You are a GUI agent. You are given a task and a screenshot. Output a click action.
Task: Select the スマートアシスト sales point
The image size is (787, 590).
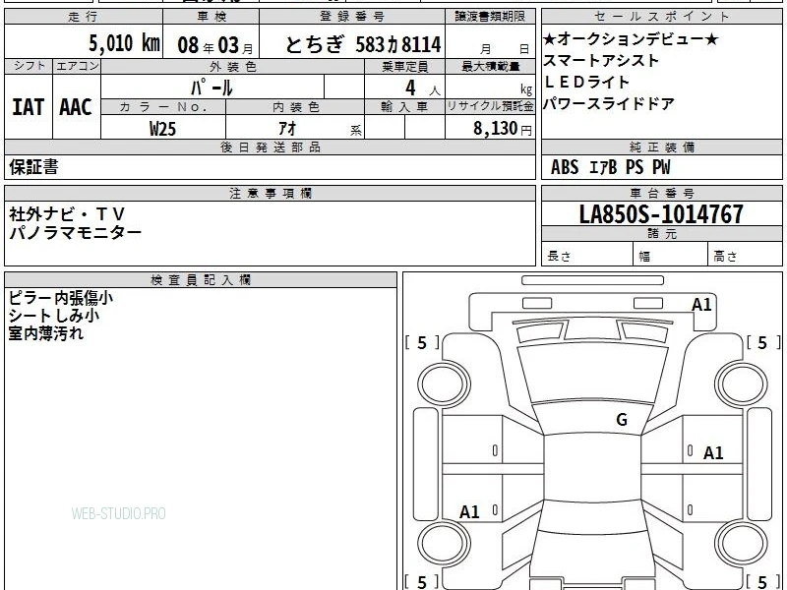pos(601,61)
